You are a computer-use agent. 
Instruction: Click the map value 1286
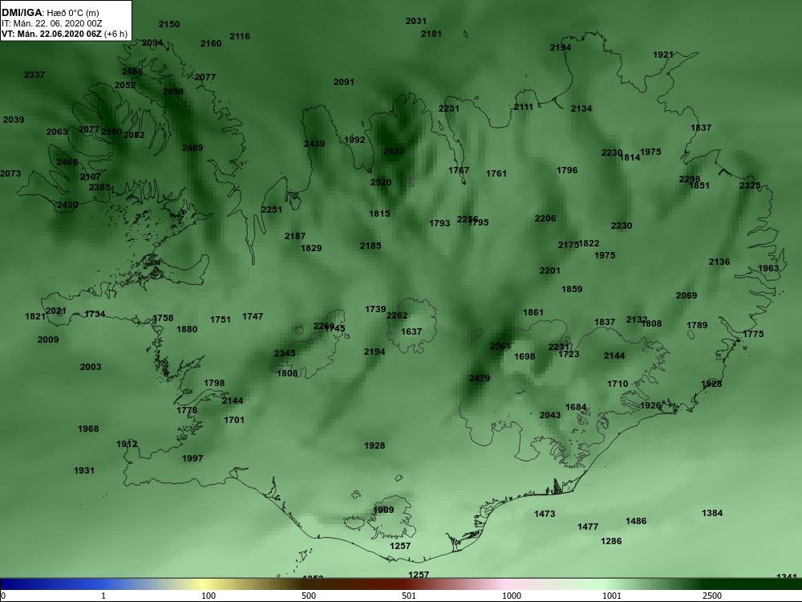coord(610,541)
